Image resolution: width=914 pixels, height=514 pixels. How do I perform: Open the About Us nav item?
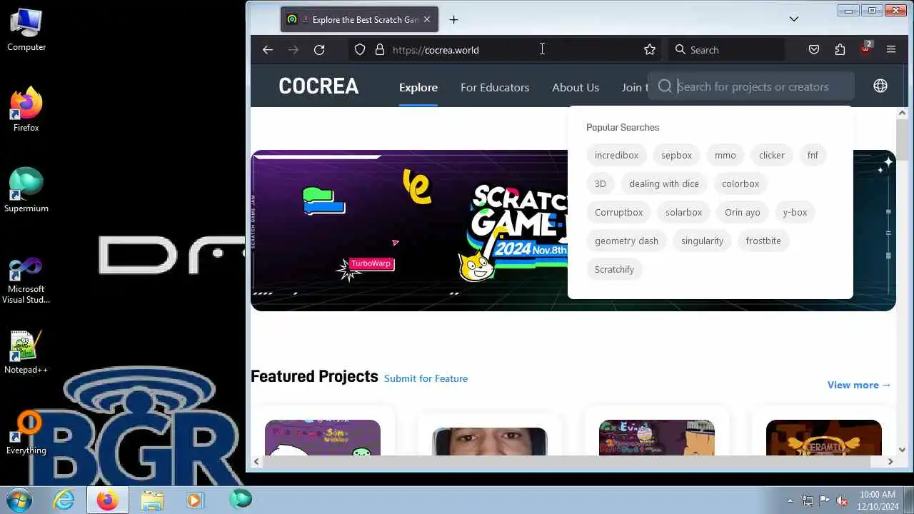(x=576, y=87)
